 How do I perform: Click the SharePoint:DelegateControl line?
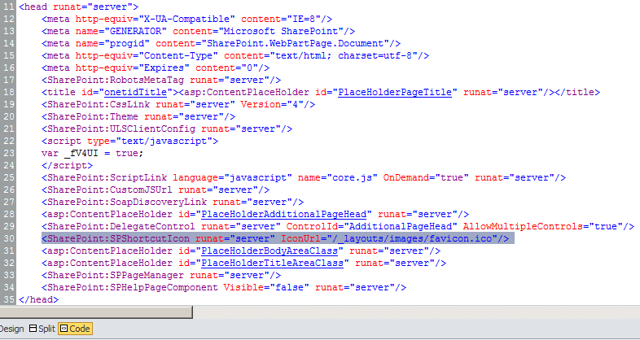point(338,226)
